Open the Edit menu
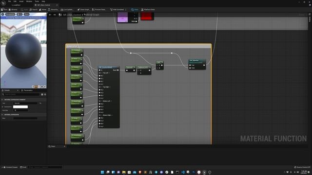This screenshot has width=312, height=175. [x=15, y=1]
